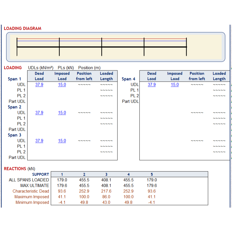Screen dimensions: 232x232
Task: Select empty Span 1 PL 1 dead load cell
Action: 39,90
